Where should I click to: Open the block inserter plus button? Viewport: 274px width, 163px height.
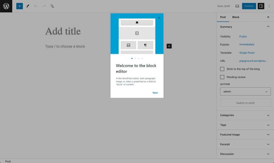coord(20,6)
